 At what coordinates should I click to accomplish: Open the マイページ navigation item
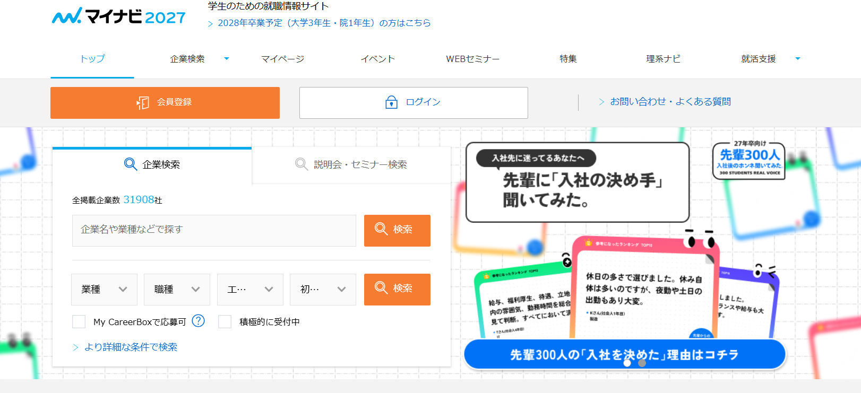point(282,59)
